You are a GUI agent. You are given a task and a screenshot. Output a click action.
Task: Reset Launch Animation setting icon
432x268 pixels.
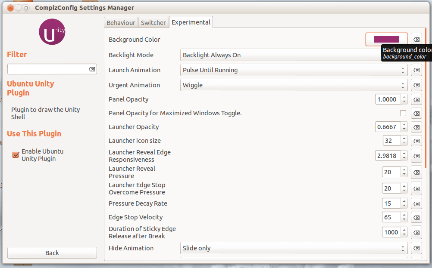pyautogui.click(x=416, y=70)
